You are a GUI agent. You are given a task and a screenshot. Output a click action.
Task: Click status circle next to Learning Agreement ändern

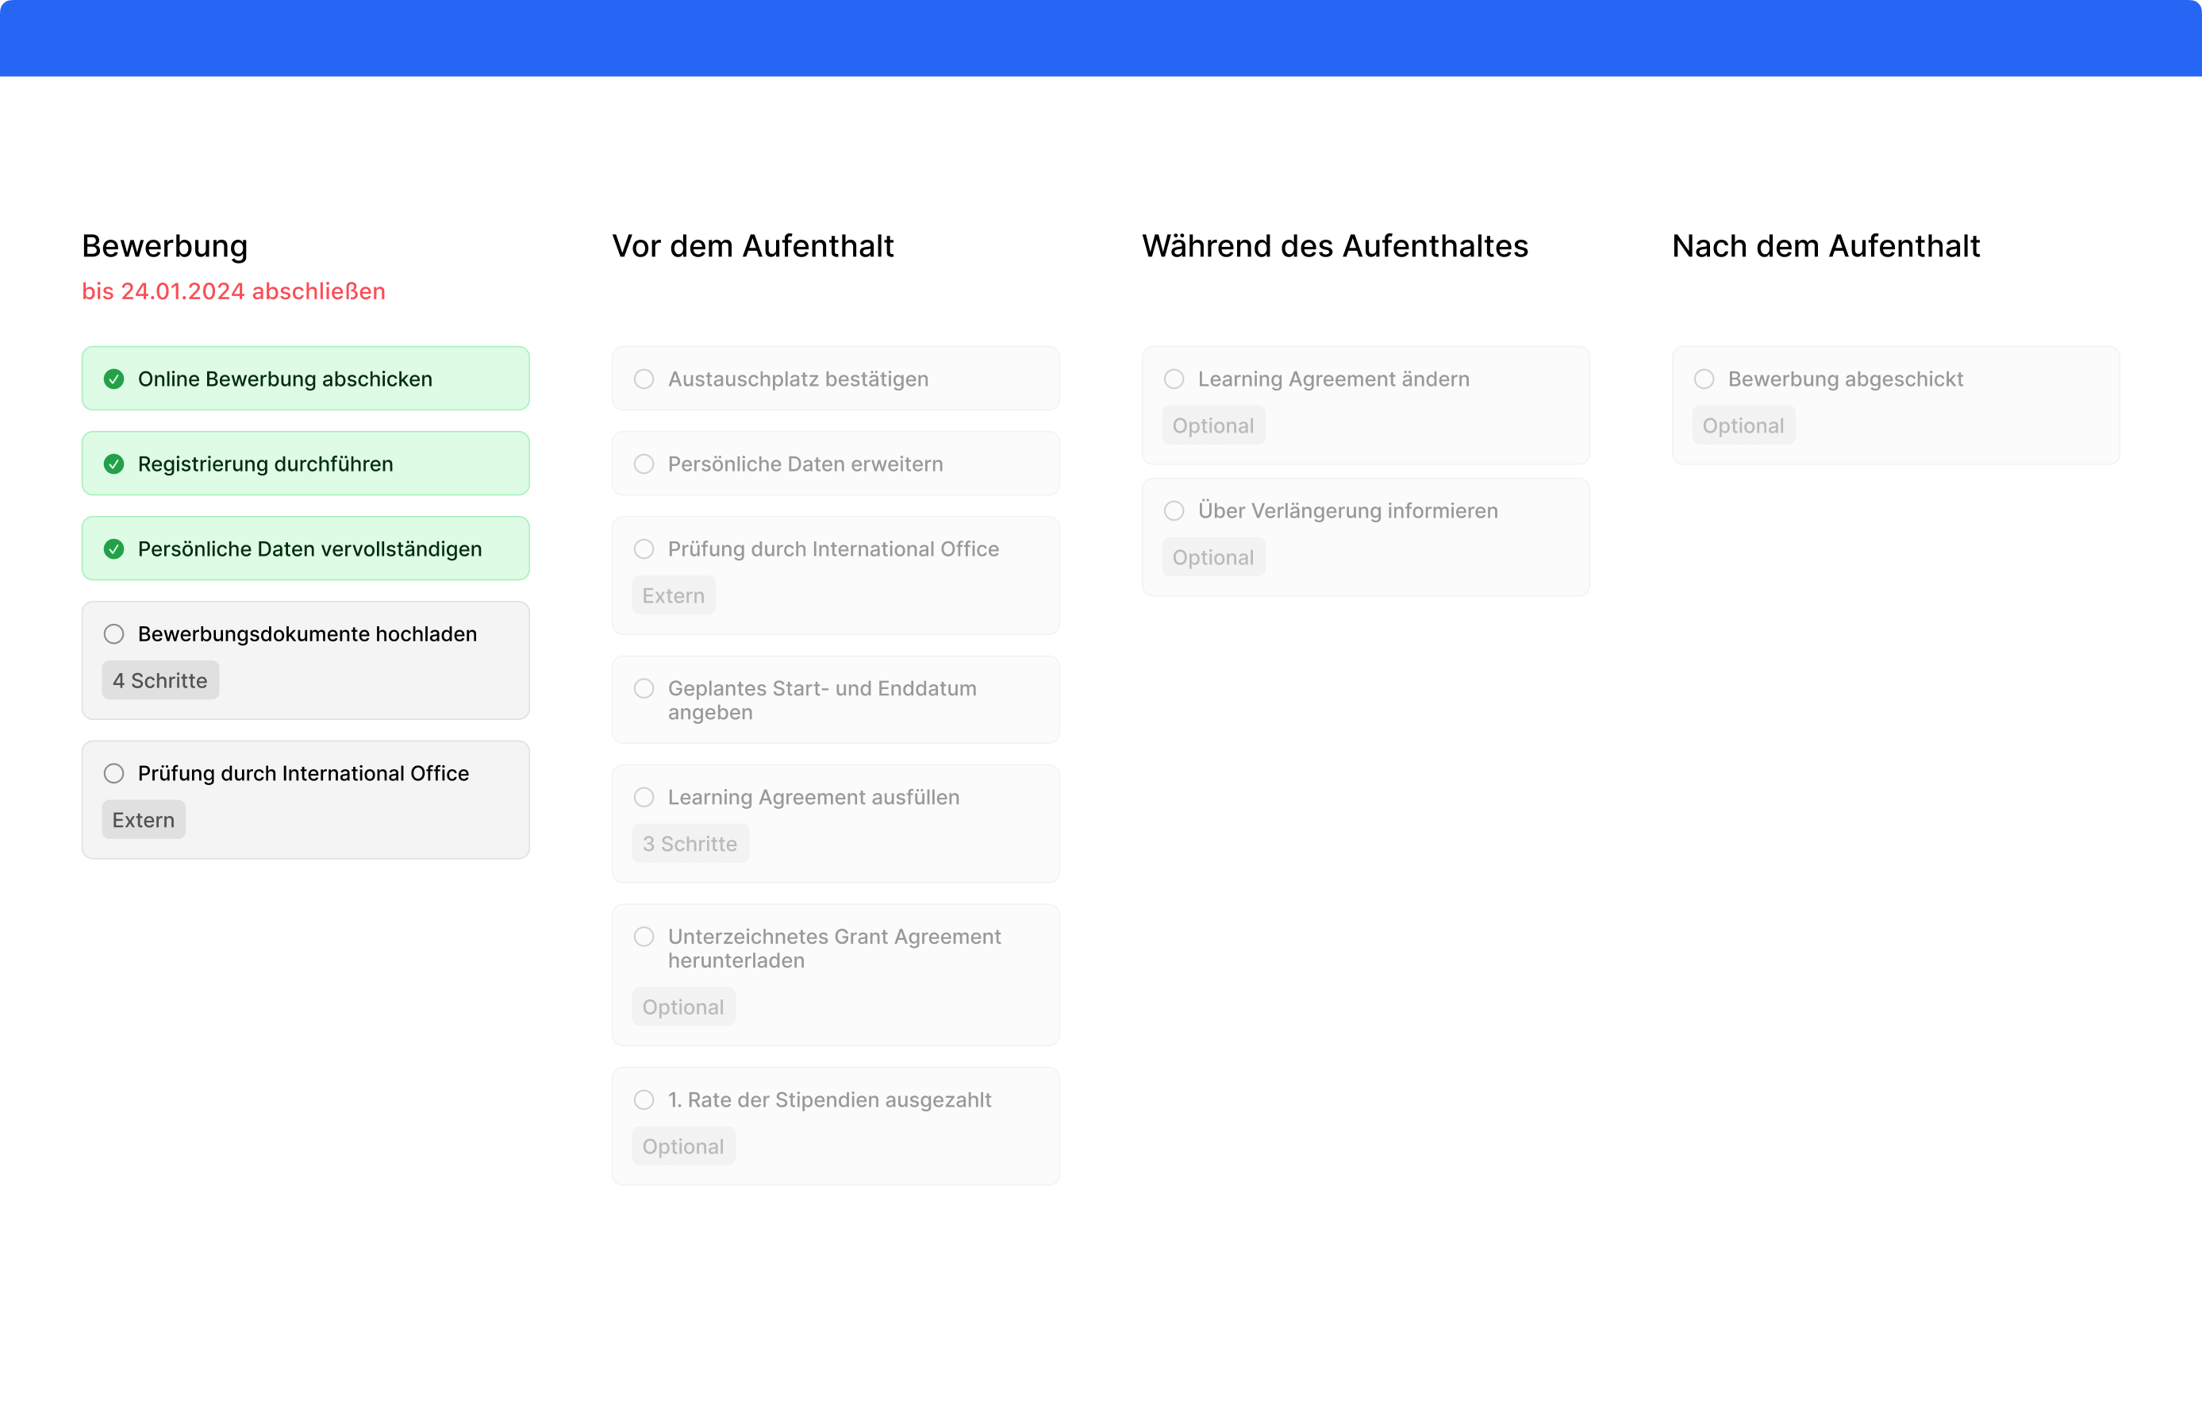1174,379
